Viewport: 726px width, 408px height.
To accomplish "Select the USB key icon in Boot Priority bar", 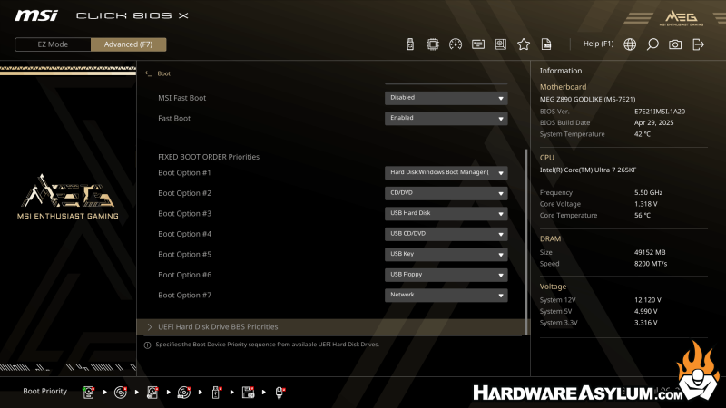I will (x=216, y=393).
